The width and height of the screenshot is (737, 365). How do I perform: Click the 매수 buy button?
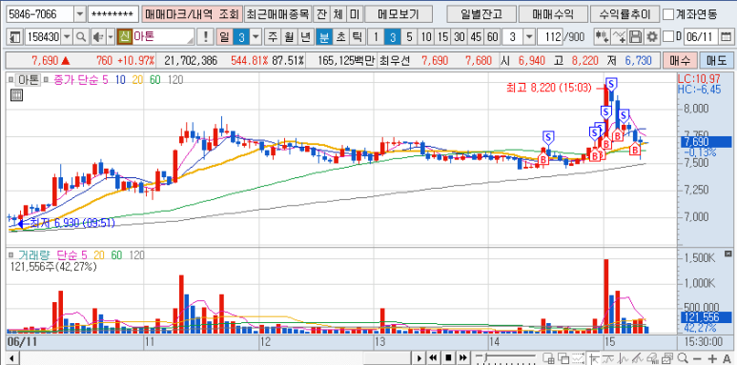pos(680,61)
